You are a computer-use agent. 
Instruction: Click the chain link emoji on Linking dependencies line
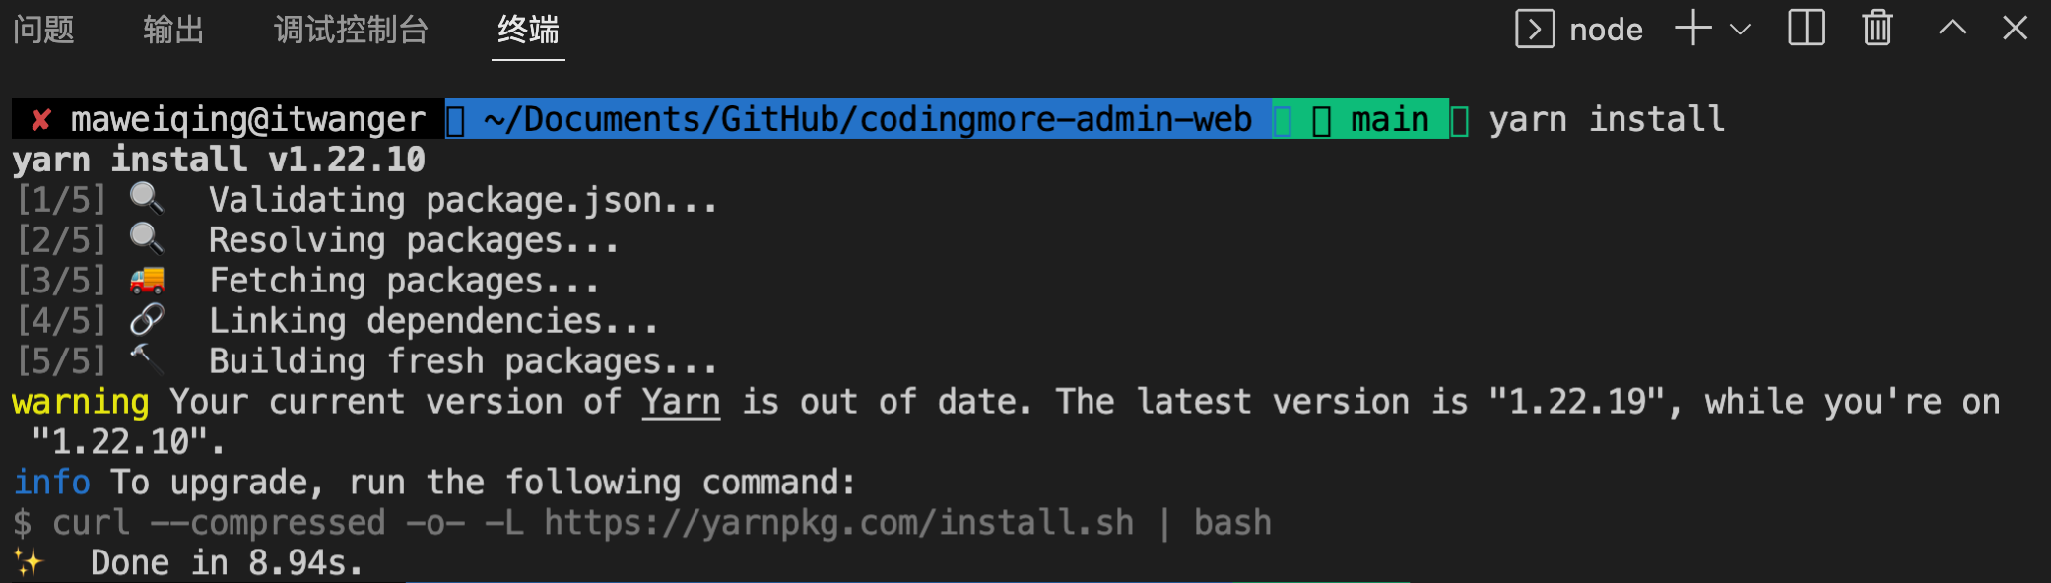coord(147,320)
